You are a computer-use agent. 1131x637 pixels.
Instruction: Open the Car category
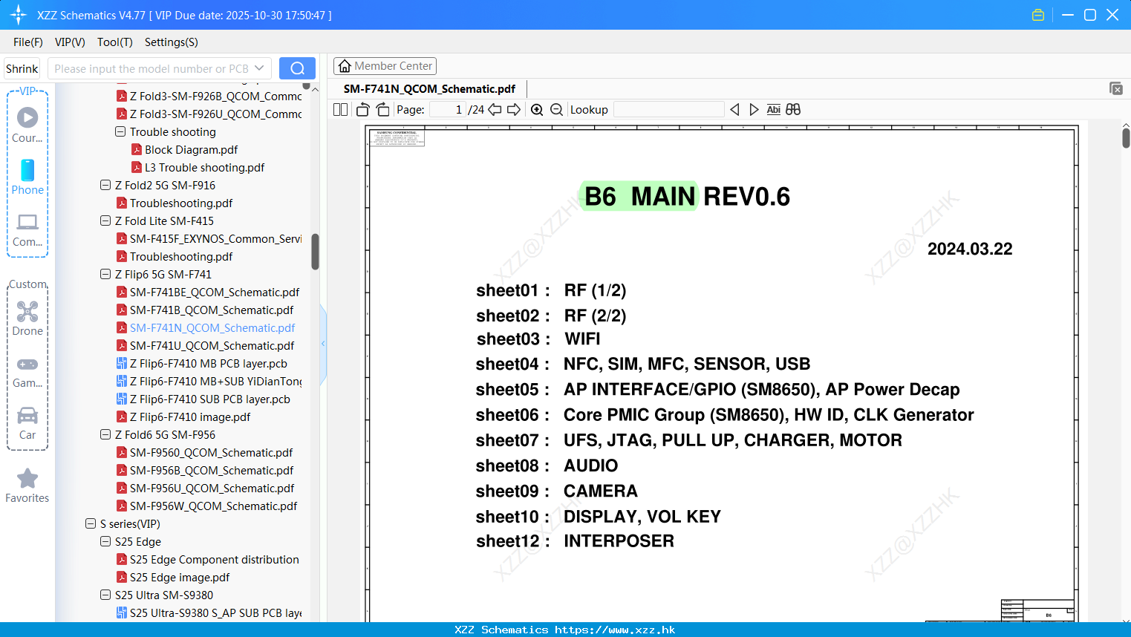tap(27, 423)
